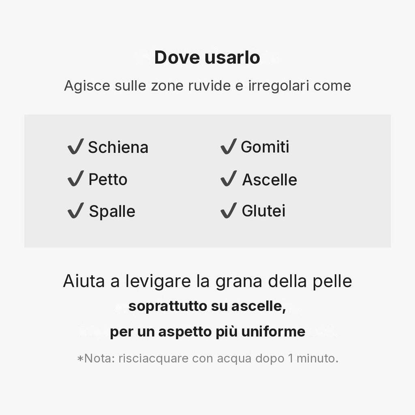This screenshot has width=415, height=415.
Task: Click the "Agisce sulle zone ruvide" subtitle
Action: click(207, 86)
